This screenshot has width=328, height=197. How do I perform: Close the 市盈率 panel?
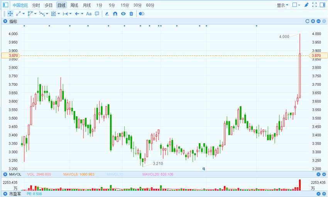[318, 194]
